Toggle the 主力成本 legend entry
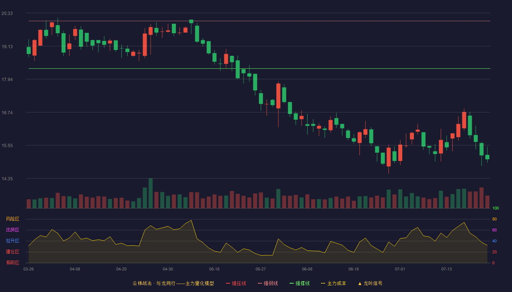This screenshot has height=292, width=512. point(334,283)
